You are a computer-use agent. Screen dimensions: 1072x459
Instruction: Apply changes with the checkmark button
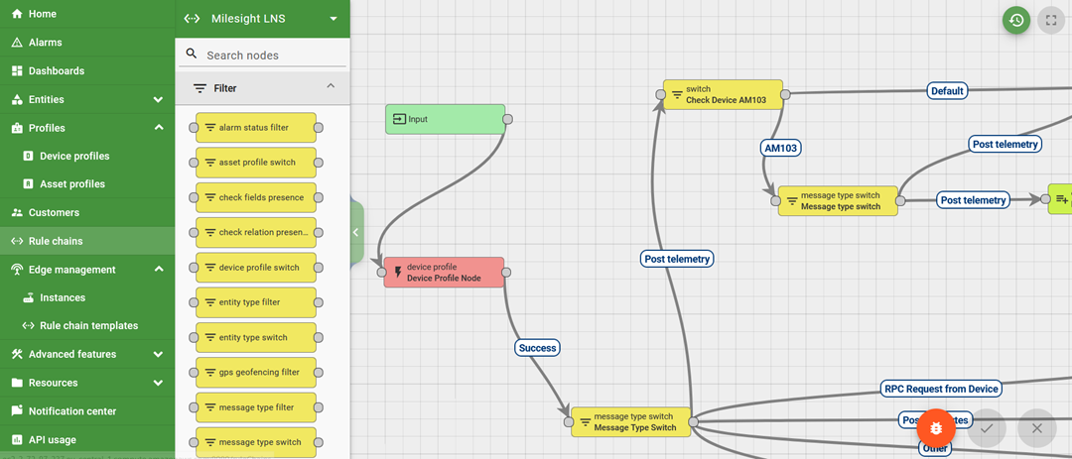987,428
